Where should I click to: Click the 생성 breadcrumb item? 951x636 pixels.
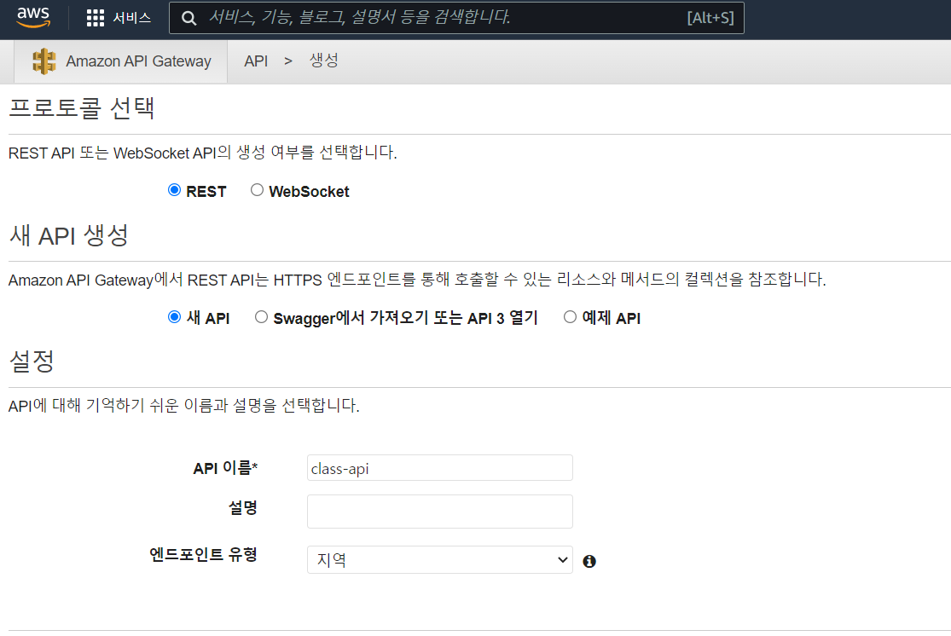pyautogui.click(x=324, y=61)
